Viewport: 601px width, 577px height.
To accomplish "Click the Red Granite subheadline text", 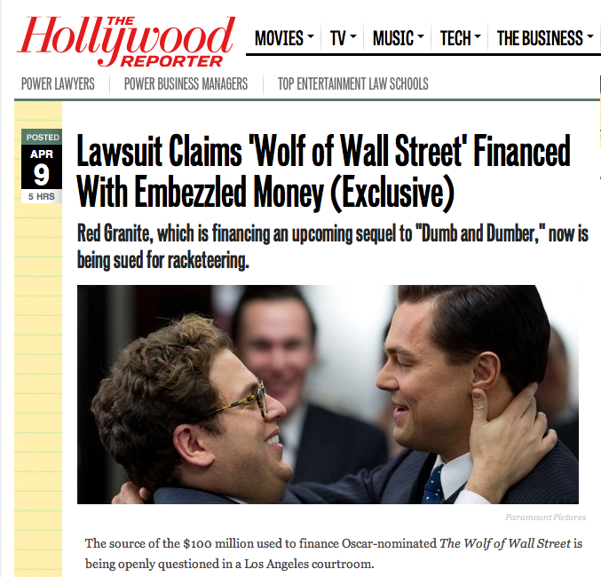I will pos(333,247).
